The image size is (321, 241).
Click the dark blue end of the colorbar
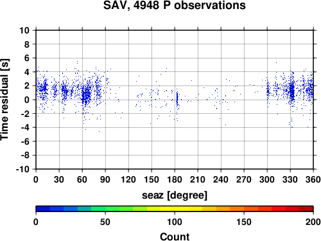point(43,209)
